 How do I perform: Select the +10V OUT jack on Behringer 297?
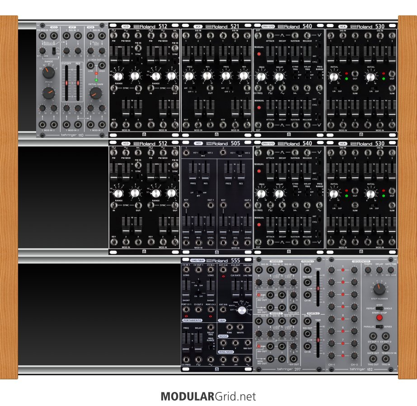point(293,307)
